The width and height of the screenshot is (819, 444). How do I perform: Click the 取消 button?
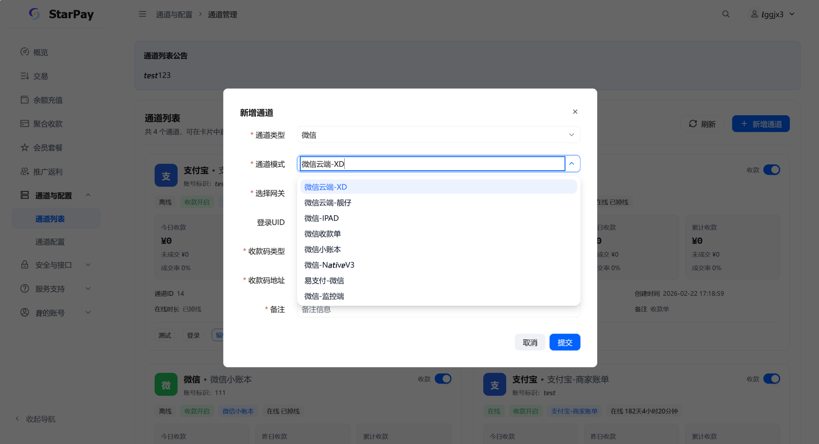530,342
